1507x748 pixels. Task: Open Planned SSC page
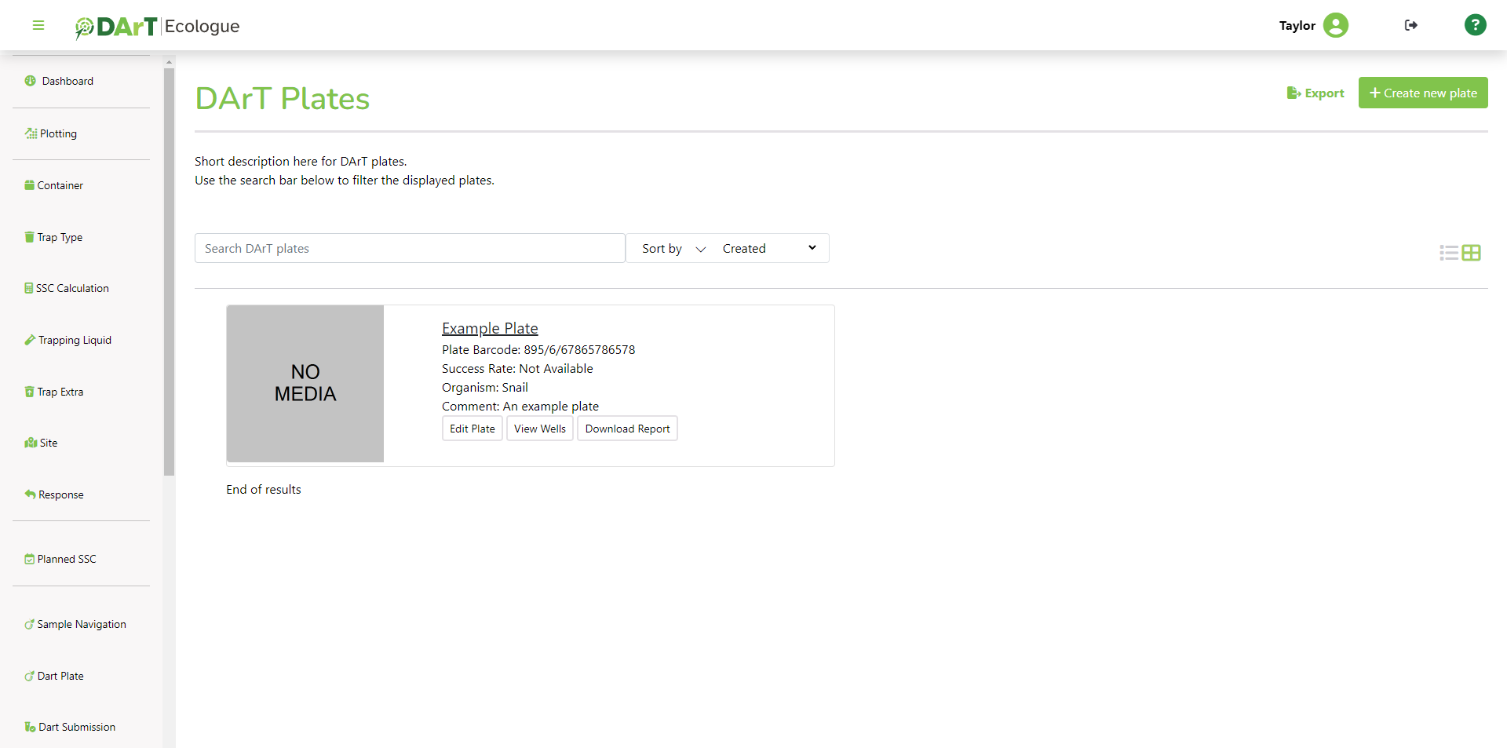67,559
